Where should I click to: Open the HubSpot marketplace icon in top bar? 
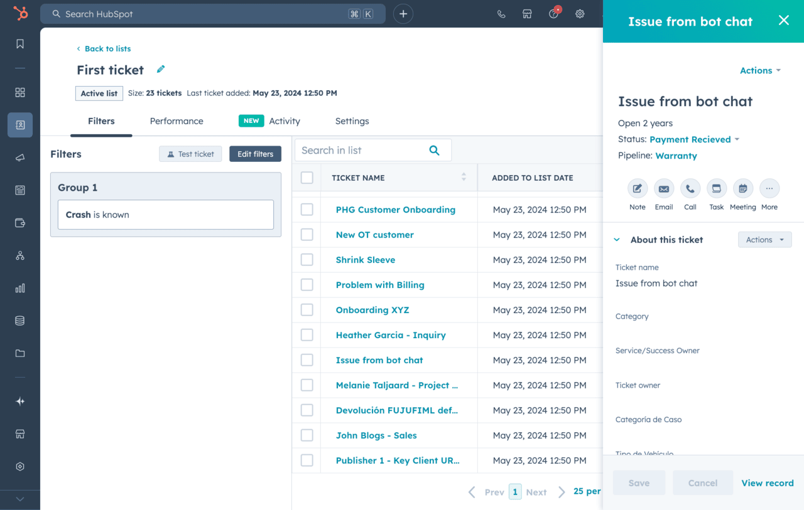tap(527, 14)
